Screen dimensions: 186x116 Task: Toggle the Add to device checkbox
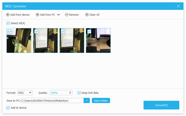click(8, 108)
